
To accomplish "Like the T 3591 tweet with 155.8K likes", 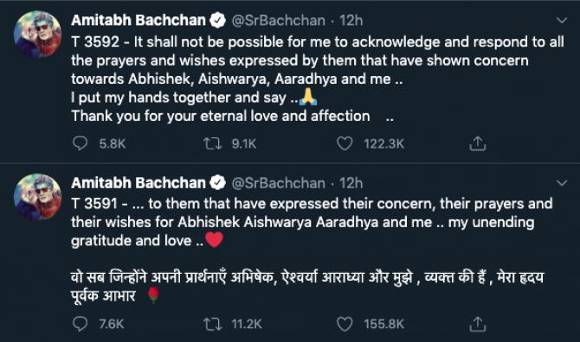I will [345, 324].
